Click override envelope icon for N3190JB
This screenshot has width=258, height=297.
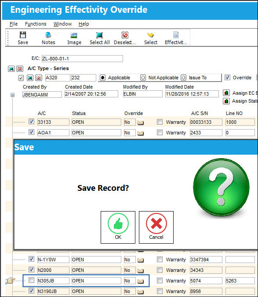[x=140, y=292]
